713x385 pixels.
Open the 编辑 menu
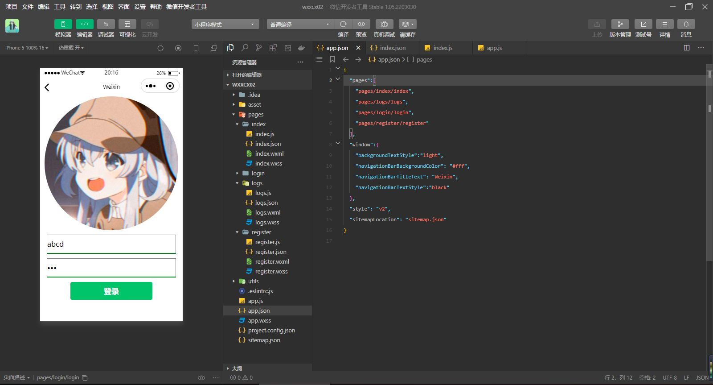click(44, 7)
